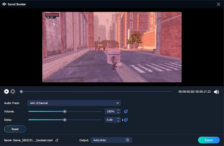The height and width of the screenshot is (146, 224).
Task: Click the Sound Booster title icon
Action: 4,4
